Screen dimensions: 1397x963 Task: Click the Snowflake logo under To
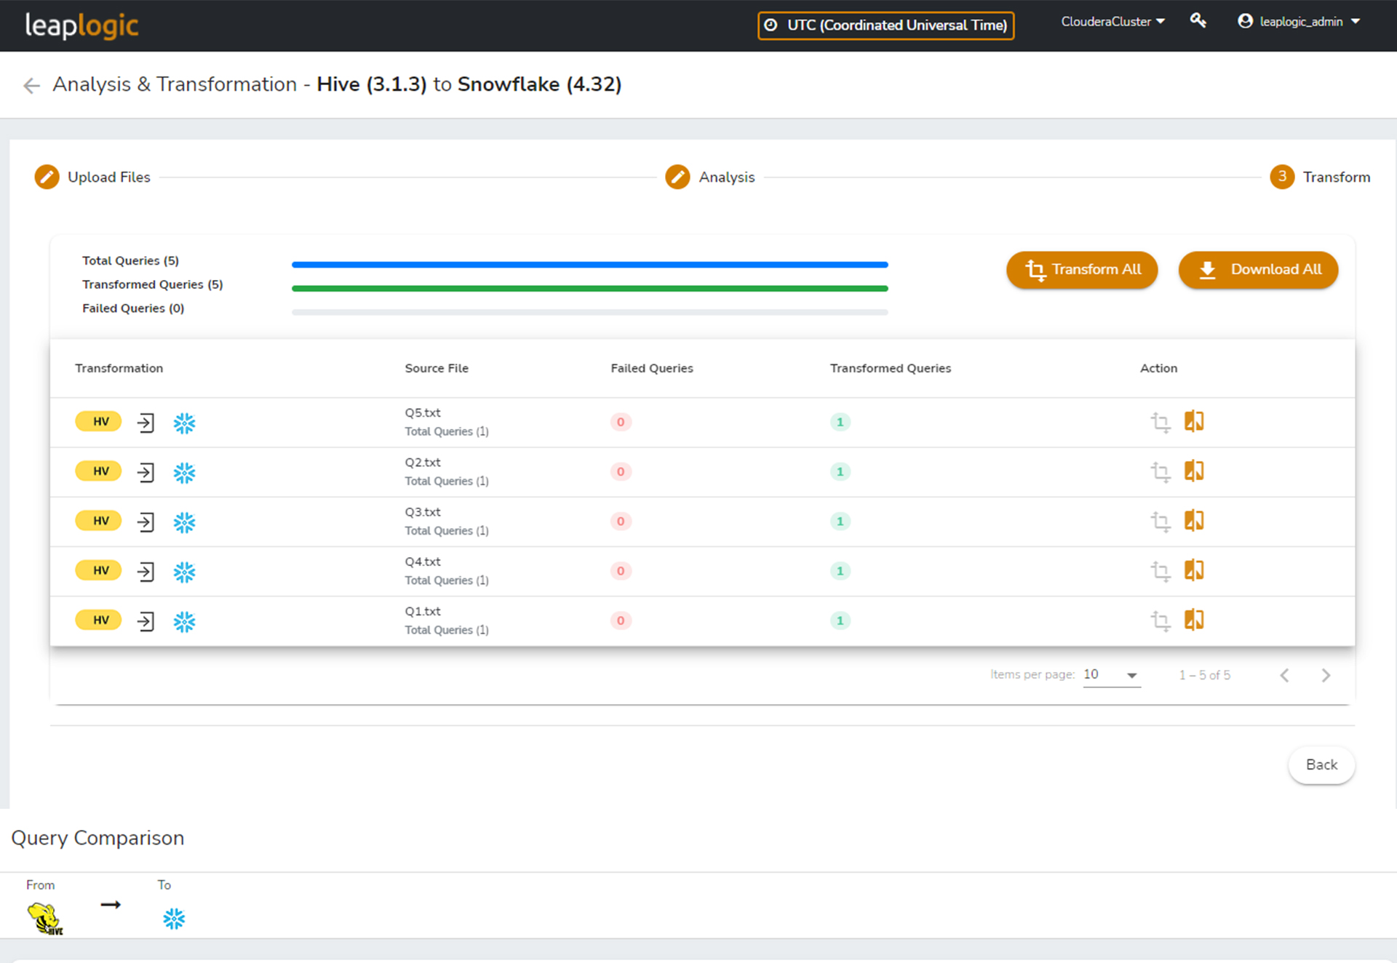(x=174, y=919)
